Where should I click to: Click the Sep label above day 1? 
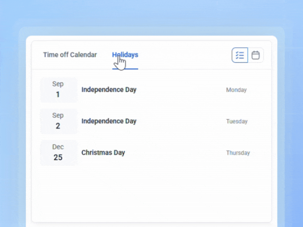point(58,84)
